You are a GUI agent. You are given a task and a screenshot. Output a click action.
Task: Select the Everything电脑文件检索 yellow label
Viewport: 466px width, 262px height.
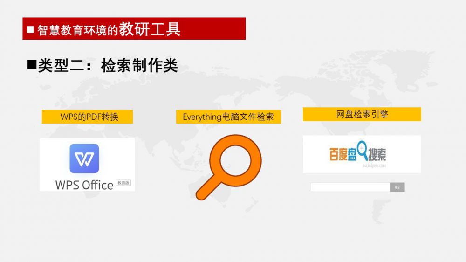pyautogui.click(x=228, y=117)
